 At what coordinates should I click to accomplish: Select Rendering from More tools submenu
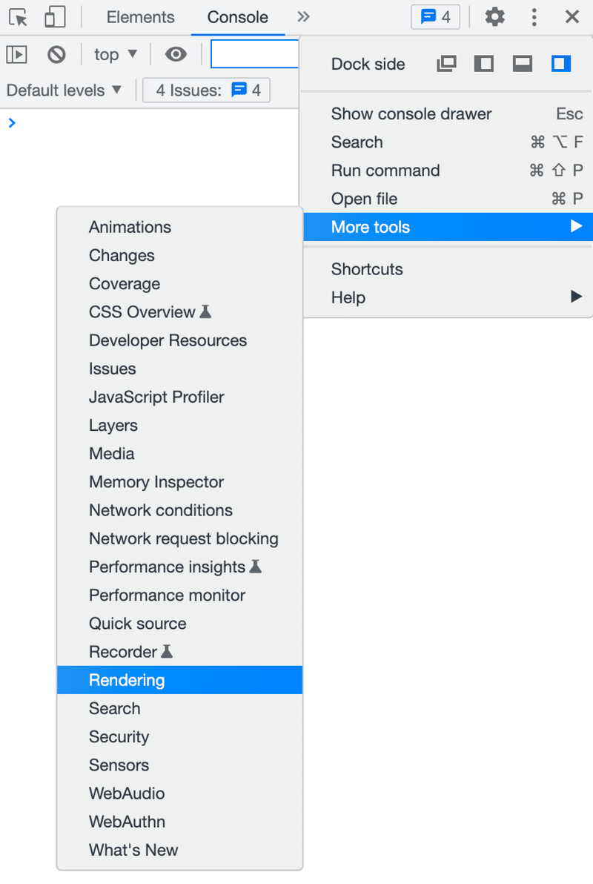coord(127,680)
